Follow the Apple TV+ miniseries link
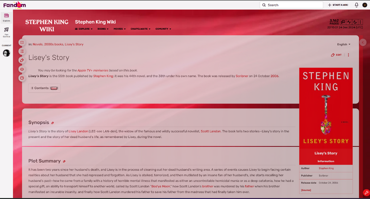Screen dimensions: 370x199 click(x=93, y=71)
